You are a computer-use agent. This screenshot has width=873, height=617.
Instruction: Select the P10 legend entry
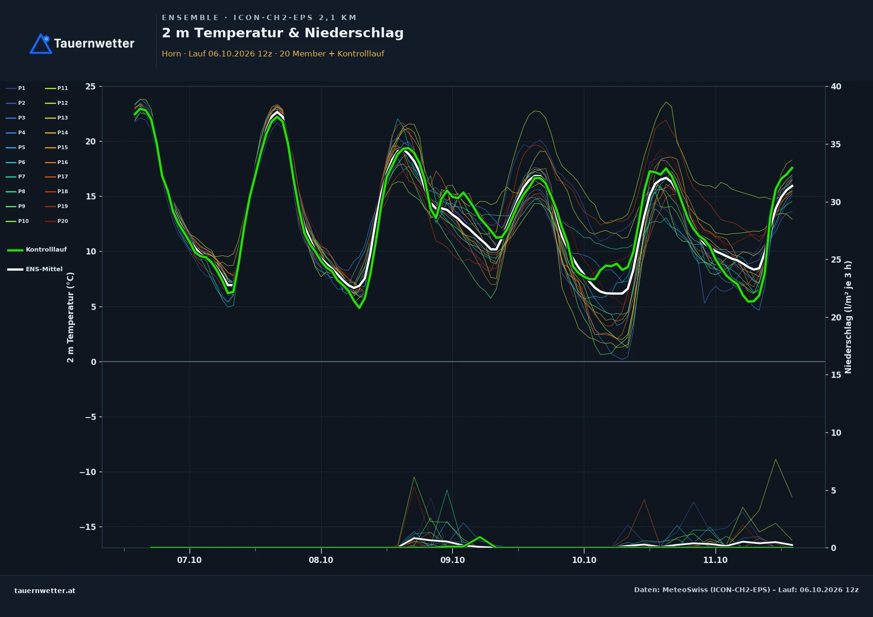[x=17, y=221]
